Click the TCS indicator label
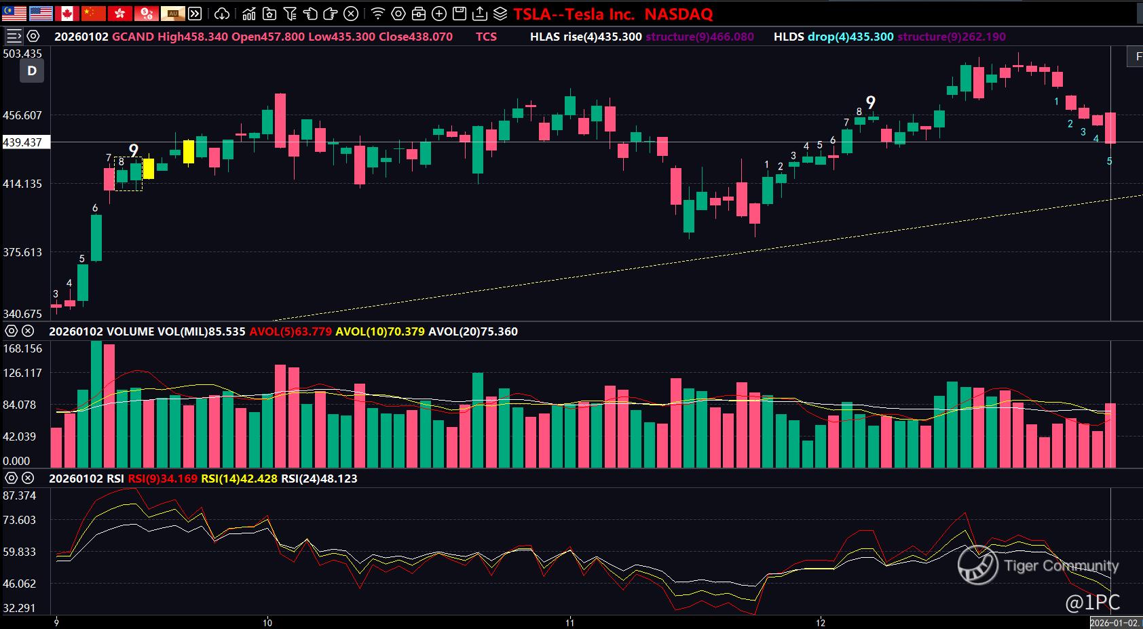This screenshot has width=1143, height=629. [486, 37]
